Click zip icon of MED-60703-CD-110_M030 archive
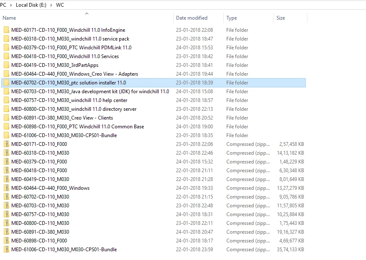Image resolution: width=366 pixels, height=260 pixels. 6,206
